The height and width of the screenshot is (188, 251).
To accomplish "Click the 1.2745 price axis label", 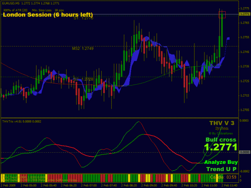I will click(x=245, y=52).
